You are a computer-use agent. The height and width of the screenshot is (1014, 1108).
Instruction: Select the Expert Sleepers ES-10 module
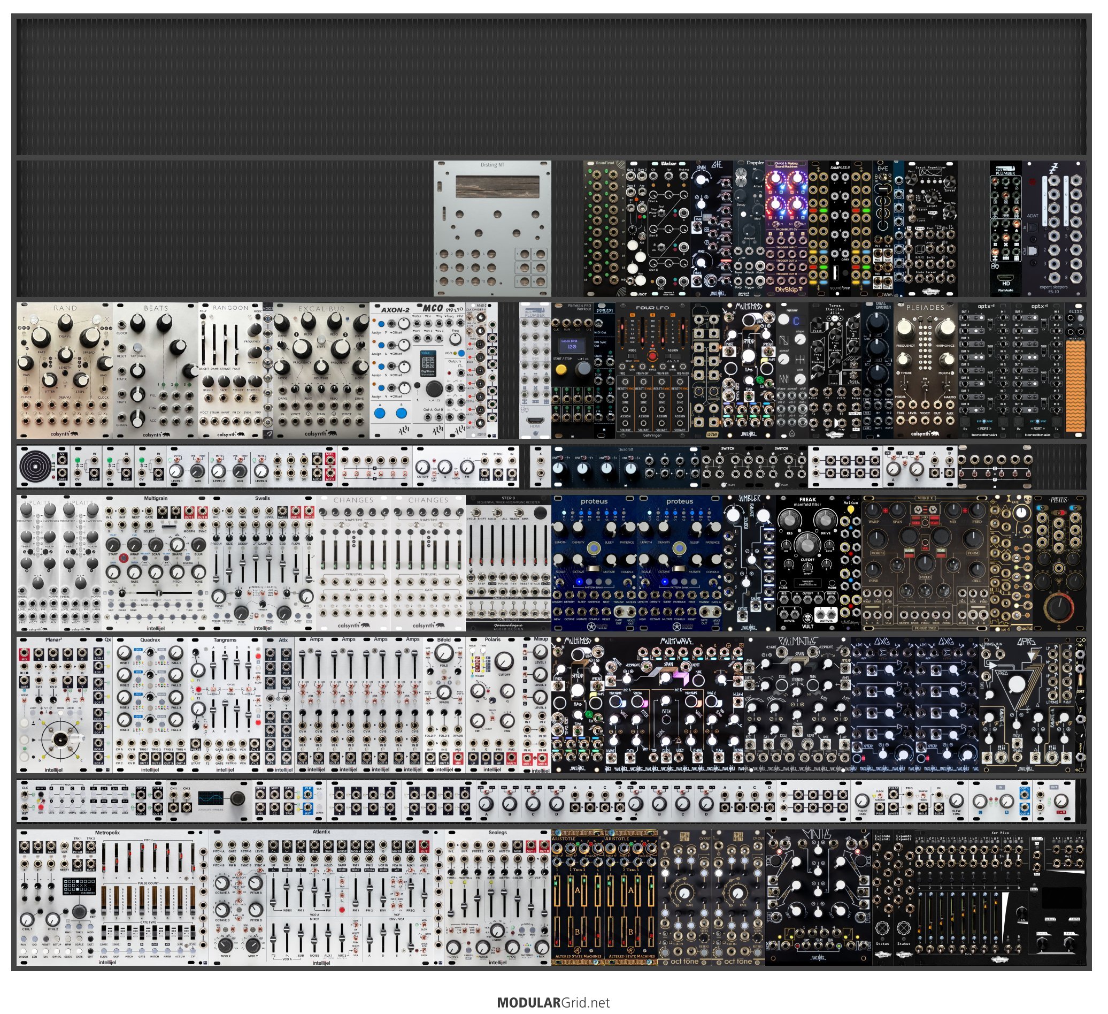(x=1054, y=229)
